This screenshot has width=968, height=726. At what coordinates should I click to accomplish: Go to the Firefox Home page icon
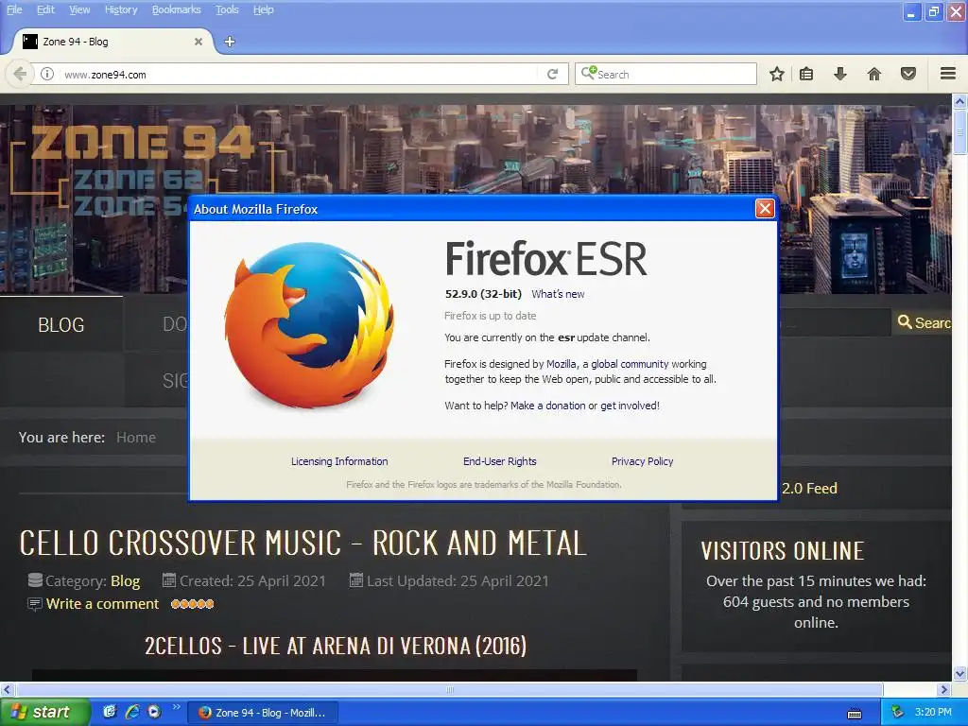coord(874,74)
